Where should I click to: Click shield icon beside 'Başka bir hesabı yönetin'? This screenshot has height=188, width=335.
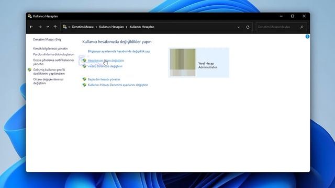(x=84, y=79)
